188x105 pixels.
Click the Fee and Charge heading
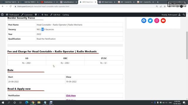(x=52, y=51)
